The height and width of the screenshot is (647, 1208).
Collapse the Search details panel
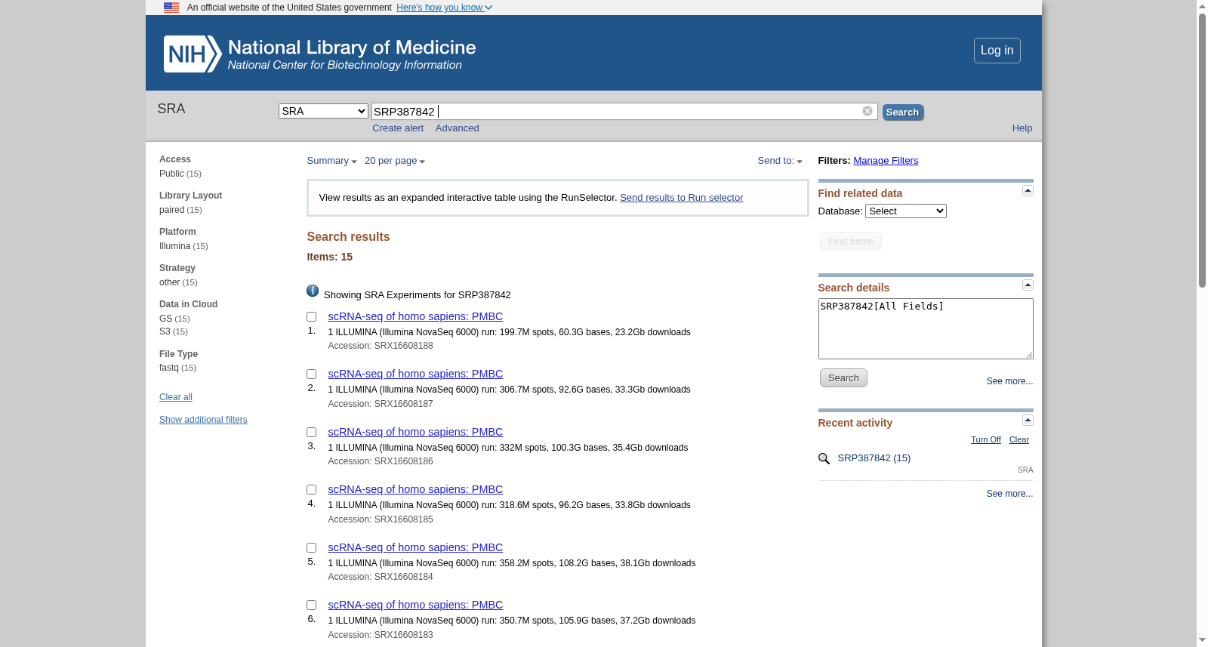pos(1028,285)
